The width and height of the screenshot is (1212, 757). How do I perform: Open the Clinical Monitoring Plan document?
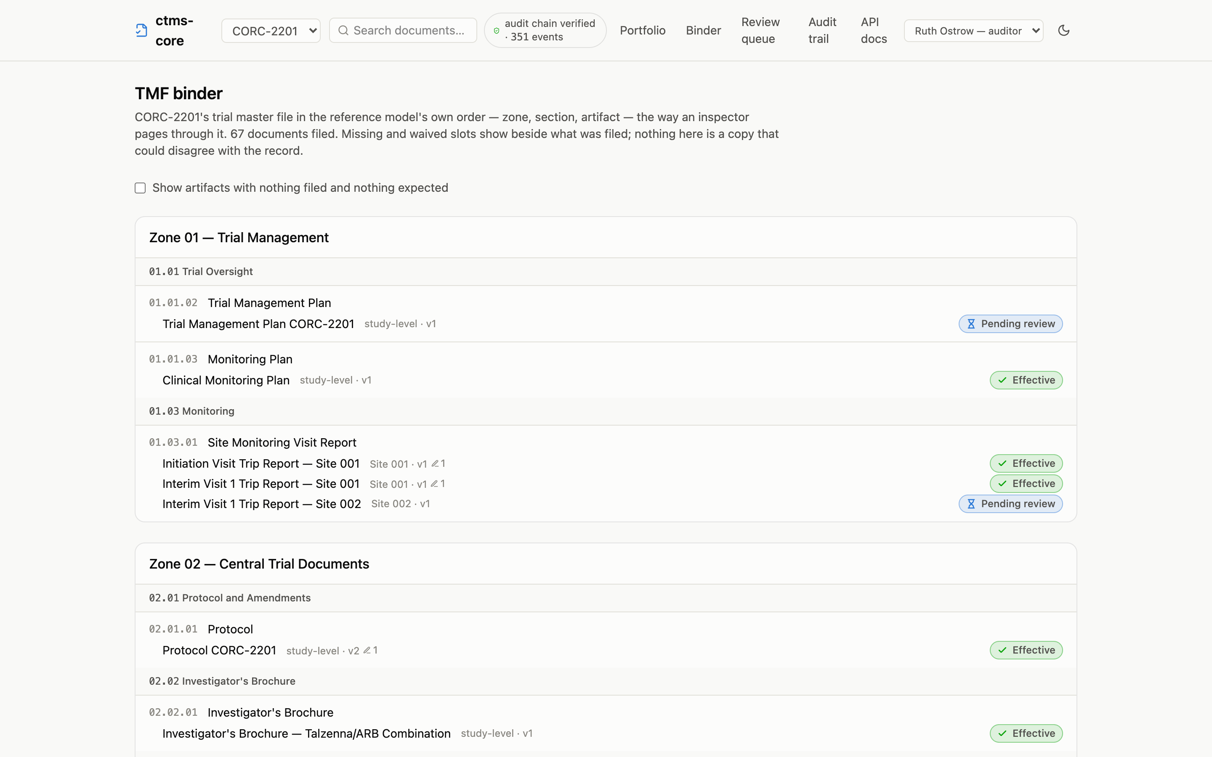click(226, 381)
